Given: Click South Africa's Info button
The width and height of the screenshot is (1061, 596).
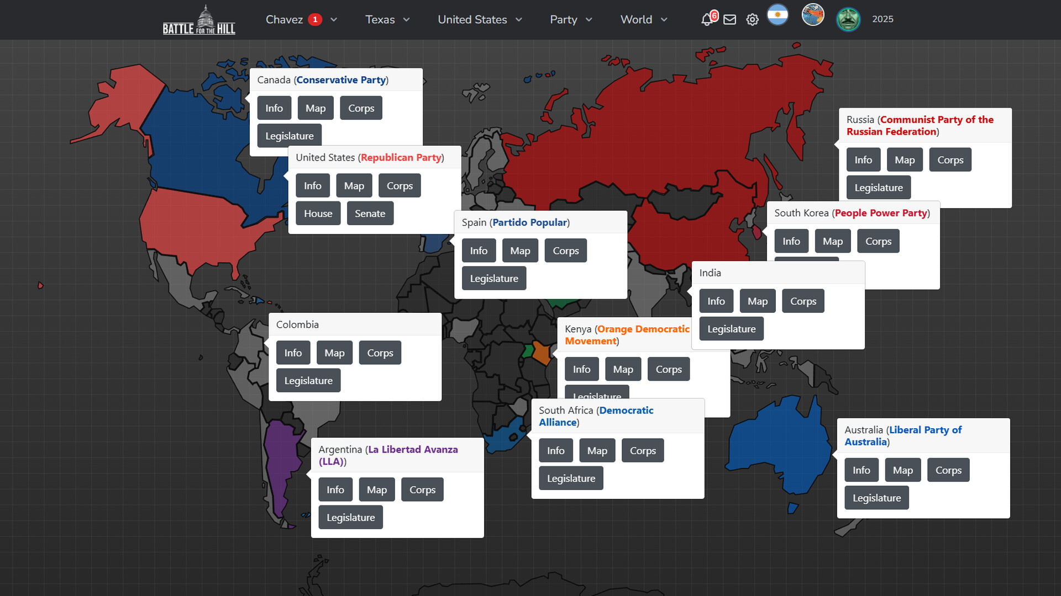Looking at the screenshot, I should click(556, 451).
